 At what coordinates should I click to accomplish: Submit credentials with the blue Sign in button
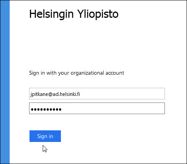[45, 136]
